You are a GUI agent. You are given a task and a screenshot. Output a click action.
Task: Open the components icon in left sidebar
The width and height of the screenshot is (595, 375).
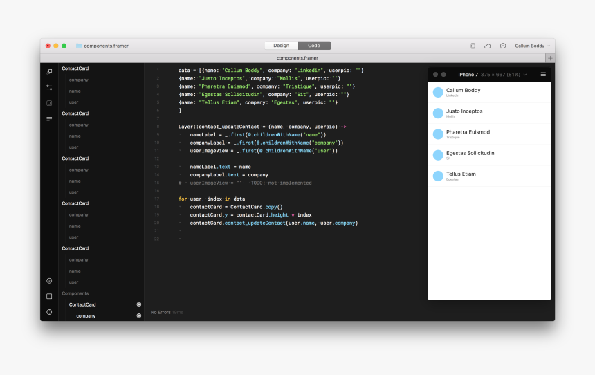coord(49,103)
